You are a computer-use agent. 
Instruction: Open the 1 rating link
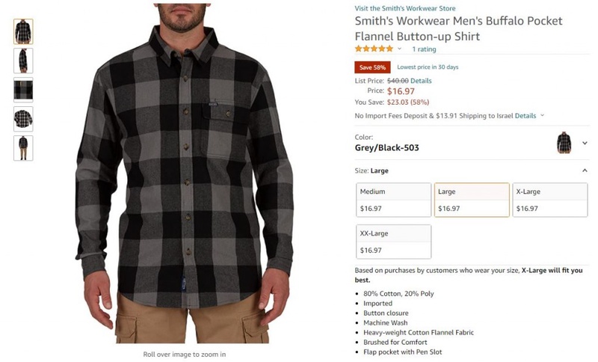[x=424, y=49]
